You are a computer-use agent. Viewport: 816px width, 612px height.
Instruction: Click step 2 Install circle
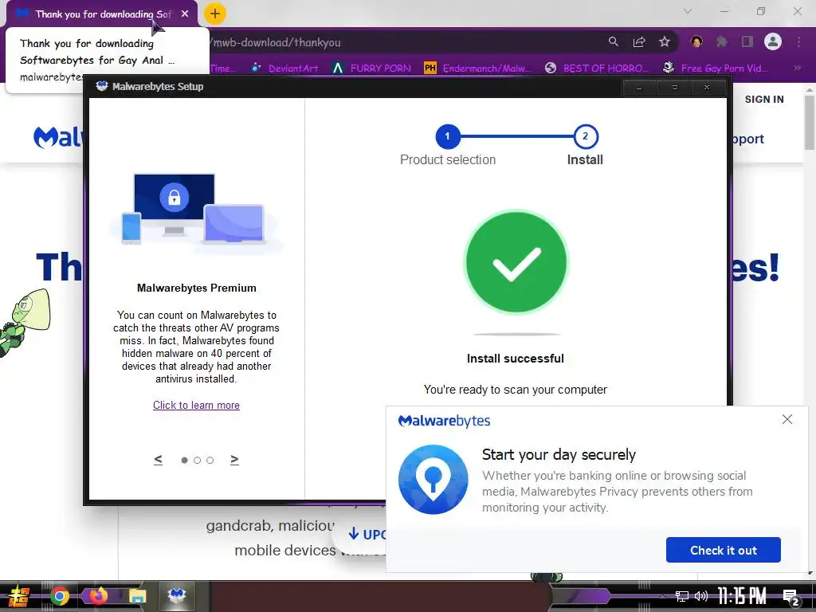pos(586,136)
